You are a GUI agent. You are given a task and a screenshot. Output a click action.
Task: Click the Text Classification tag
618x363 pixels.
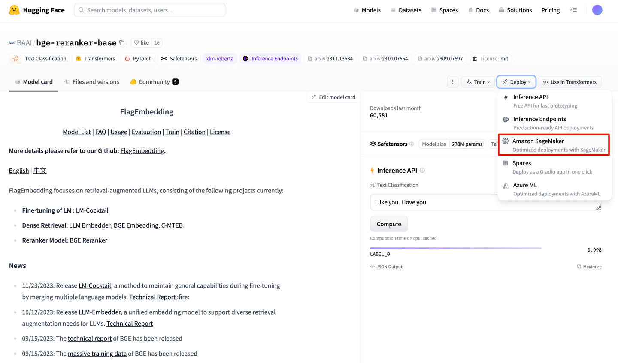point(39,59)
